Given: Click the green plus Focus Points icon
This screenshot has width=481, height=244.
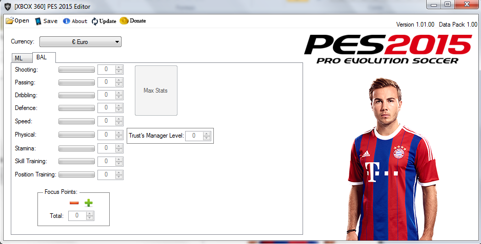Looking at the screenshot, I should [x=89, y=203].
